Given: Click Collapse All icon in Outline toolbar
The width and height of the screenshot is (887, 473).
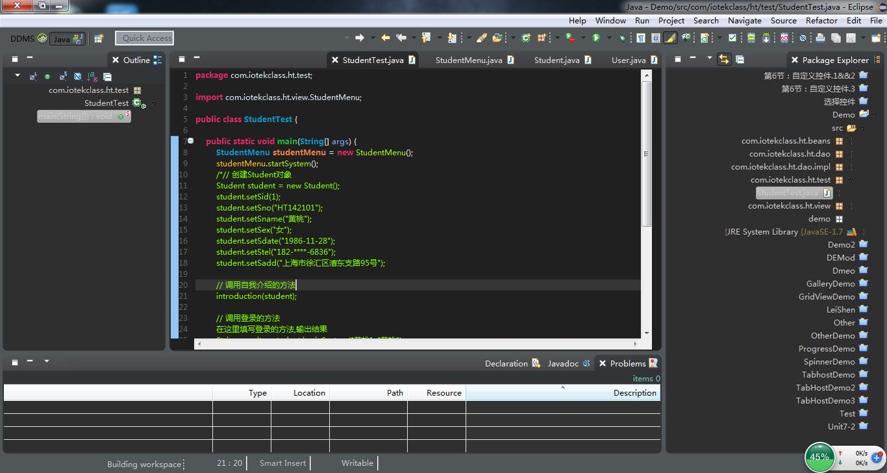Looking at the screenshot, I should pyautogui.click(x=108, y=77).
